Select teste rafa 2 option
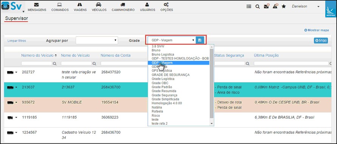 pyautogui.click(x=159, y=124)
